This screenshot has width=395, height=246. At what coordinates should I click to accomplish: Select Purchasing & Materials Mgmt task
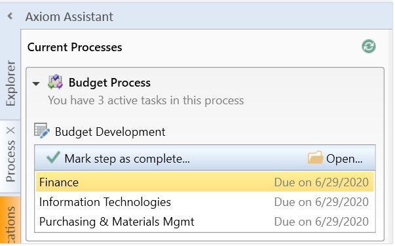205,222
